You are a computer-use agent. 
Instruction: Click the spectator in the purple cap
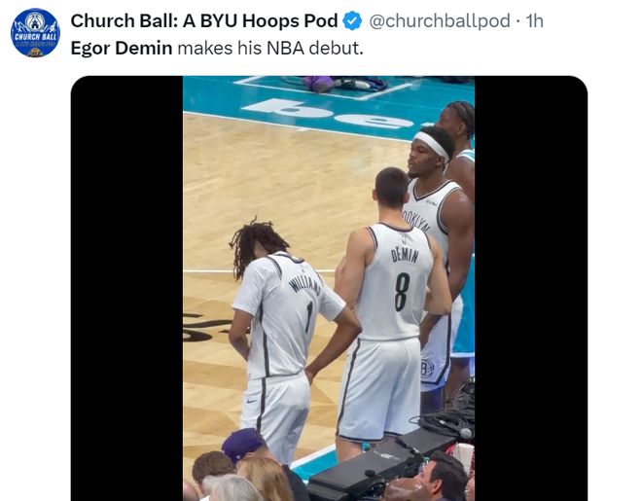(246, 447)
